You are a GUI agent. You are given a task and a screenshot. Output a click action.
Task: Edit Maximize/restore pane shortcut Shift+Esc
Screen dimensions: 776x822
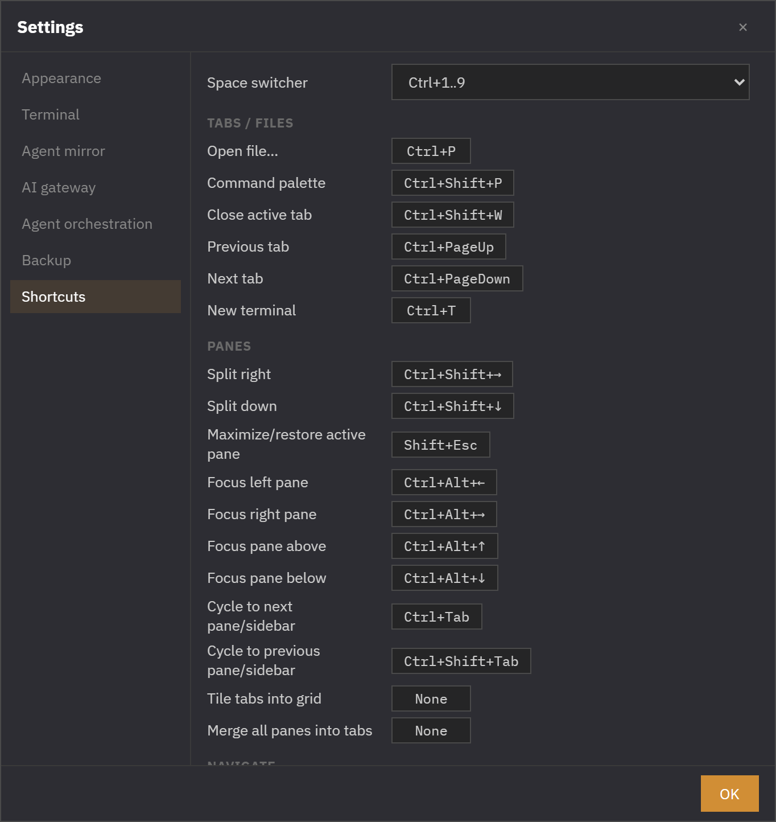(440, 445)
